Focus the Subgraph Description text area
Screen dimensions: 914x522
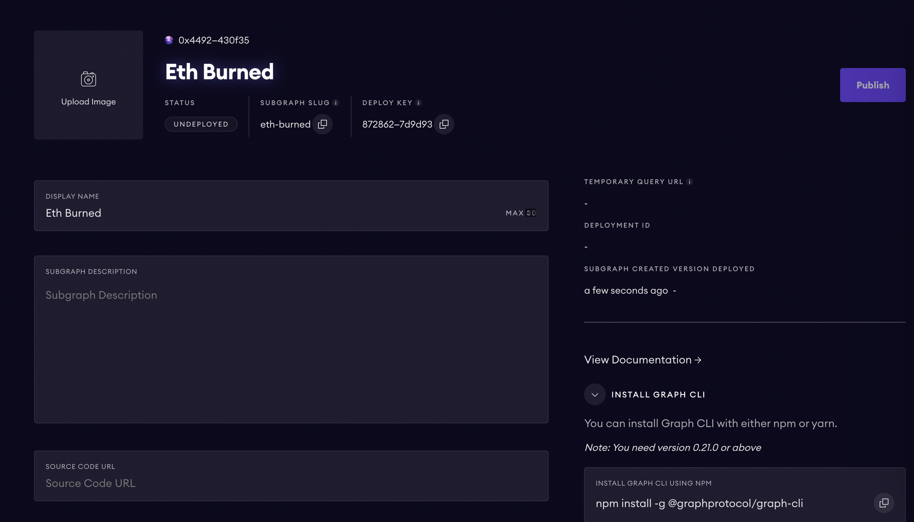click(x=291, y=347)
